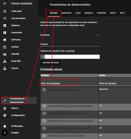This screenshot has height=139, width=131.
Task: Open Node-RED sitemap icon
Action: pyautogui.click(x=5, y=61)
